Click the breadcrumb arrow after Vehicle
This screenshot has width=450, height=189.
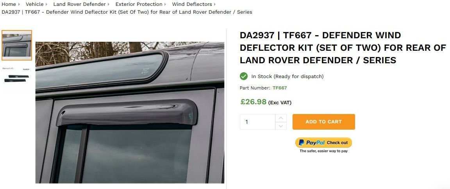click(47, 4)
